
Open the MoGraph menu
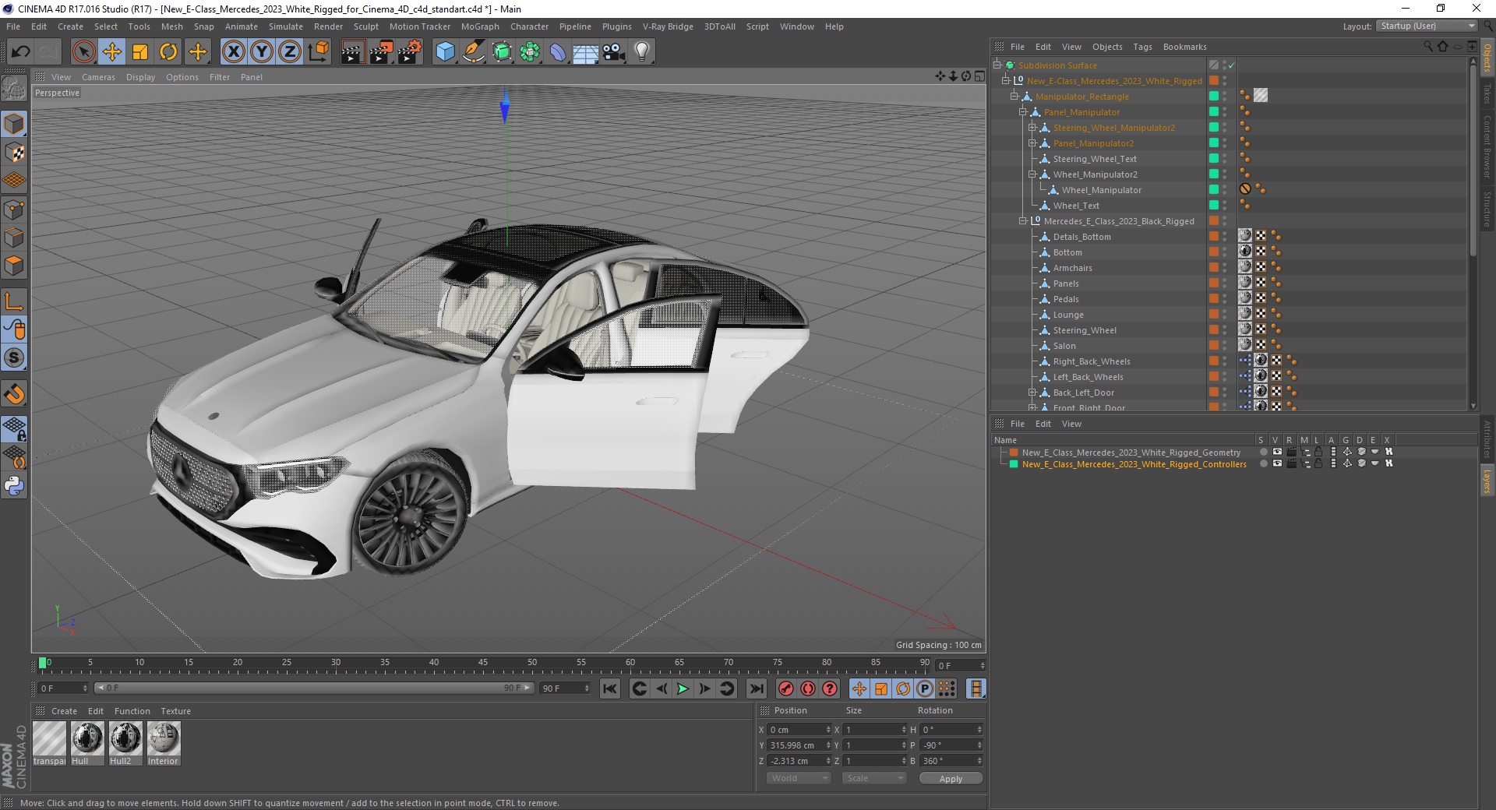click(x=480, y=26)
